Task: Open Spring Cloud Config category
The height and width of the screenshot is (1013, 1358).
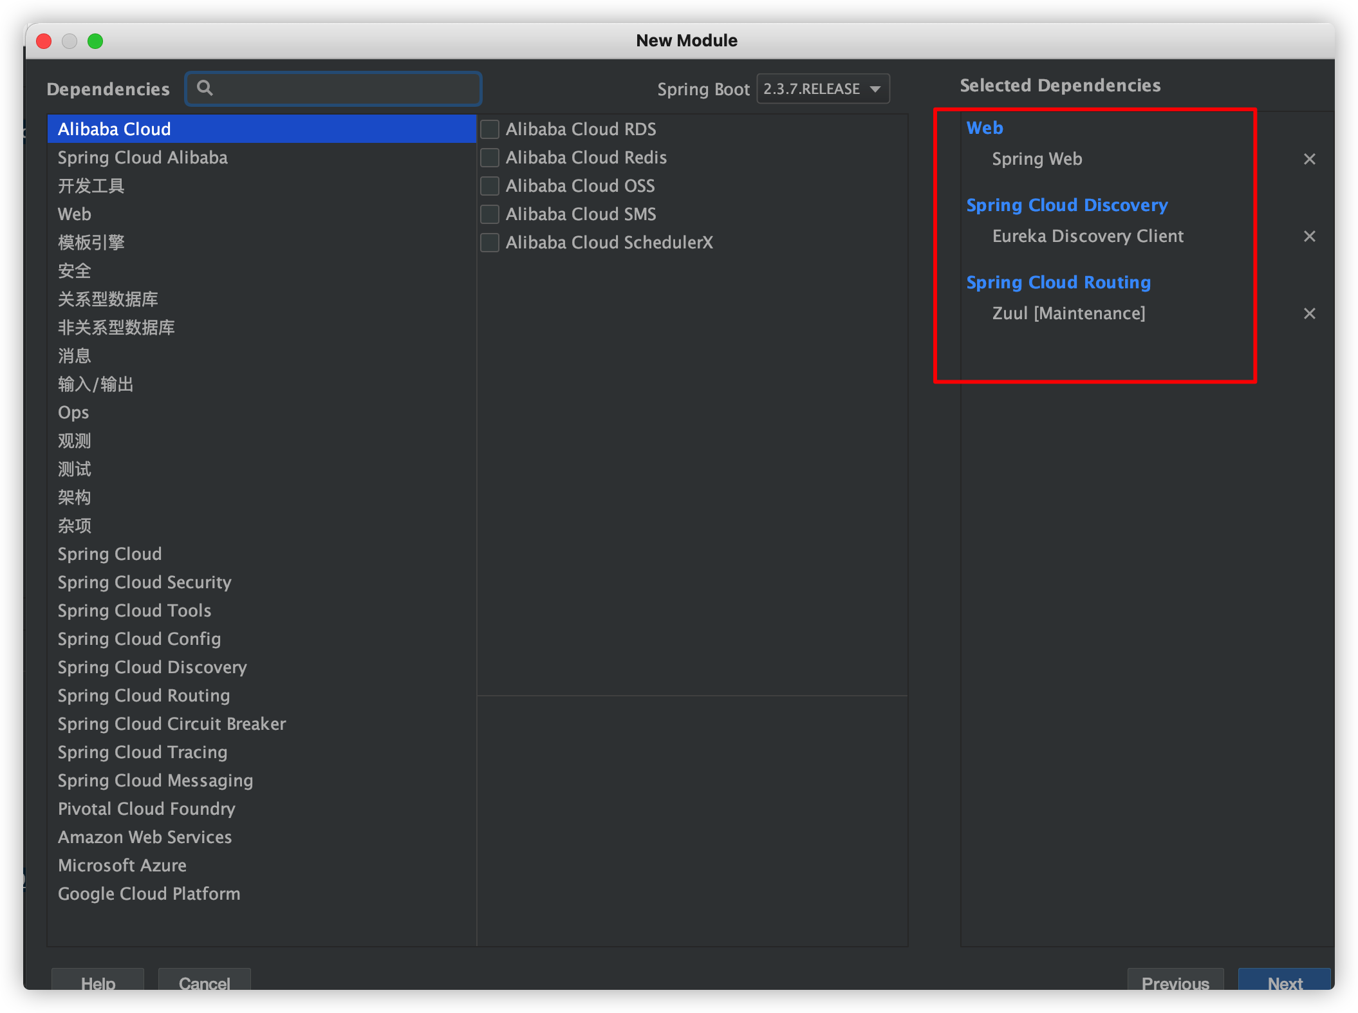Action: (261, 639)
